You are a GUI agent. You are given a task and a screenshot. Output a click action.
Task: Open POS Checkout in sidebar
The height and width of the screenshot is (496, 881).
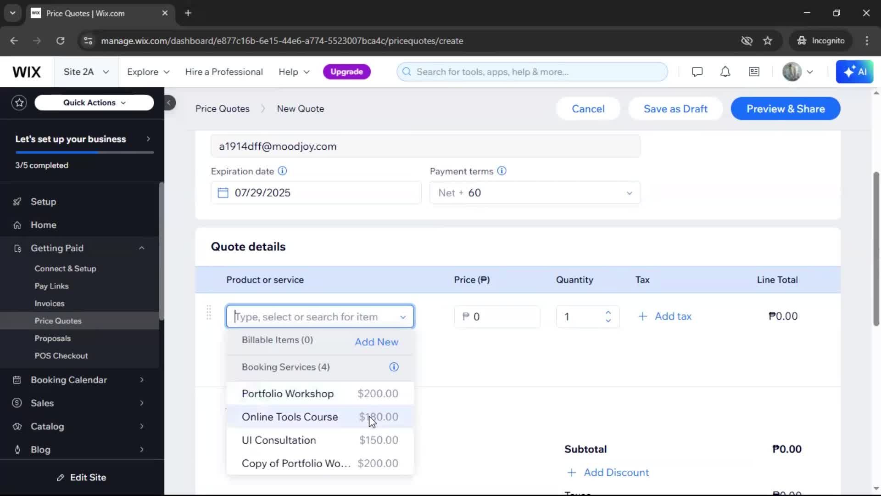[61, 356]
